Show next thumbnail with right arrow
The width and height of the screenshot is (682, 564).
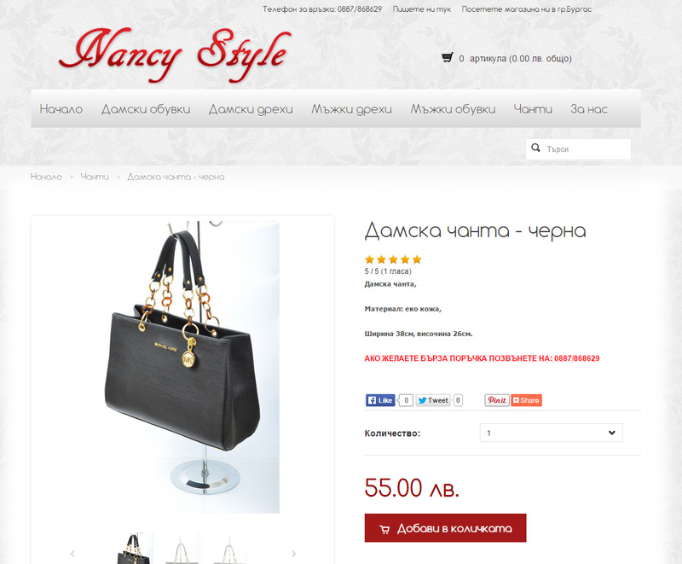293,554
